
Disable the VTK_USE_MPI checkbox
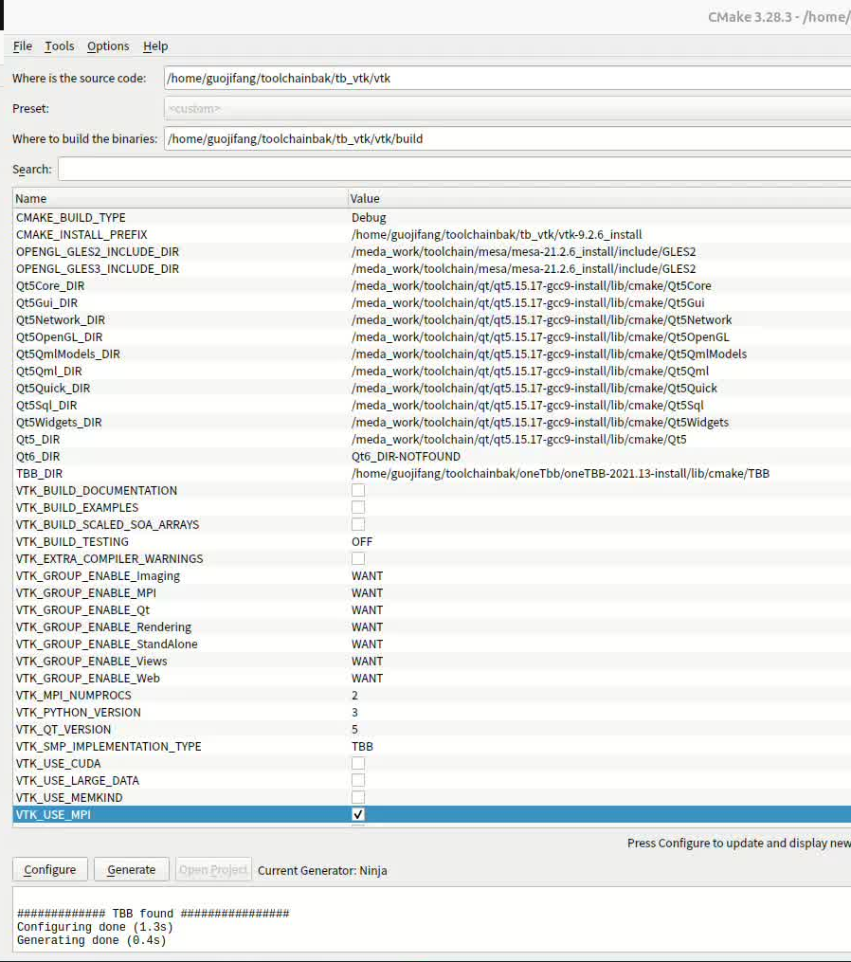pyautogui.click(x=357, y=813)
